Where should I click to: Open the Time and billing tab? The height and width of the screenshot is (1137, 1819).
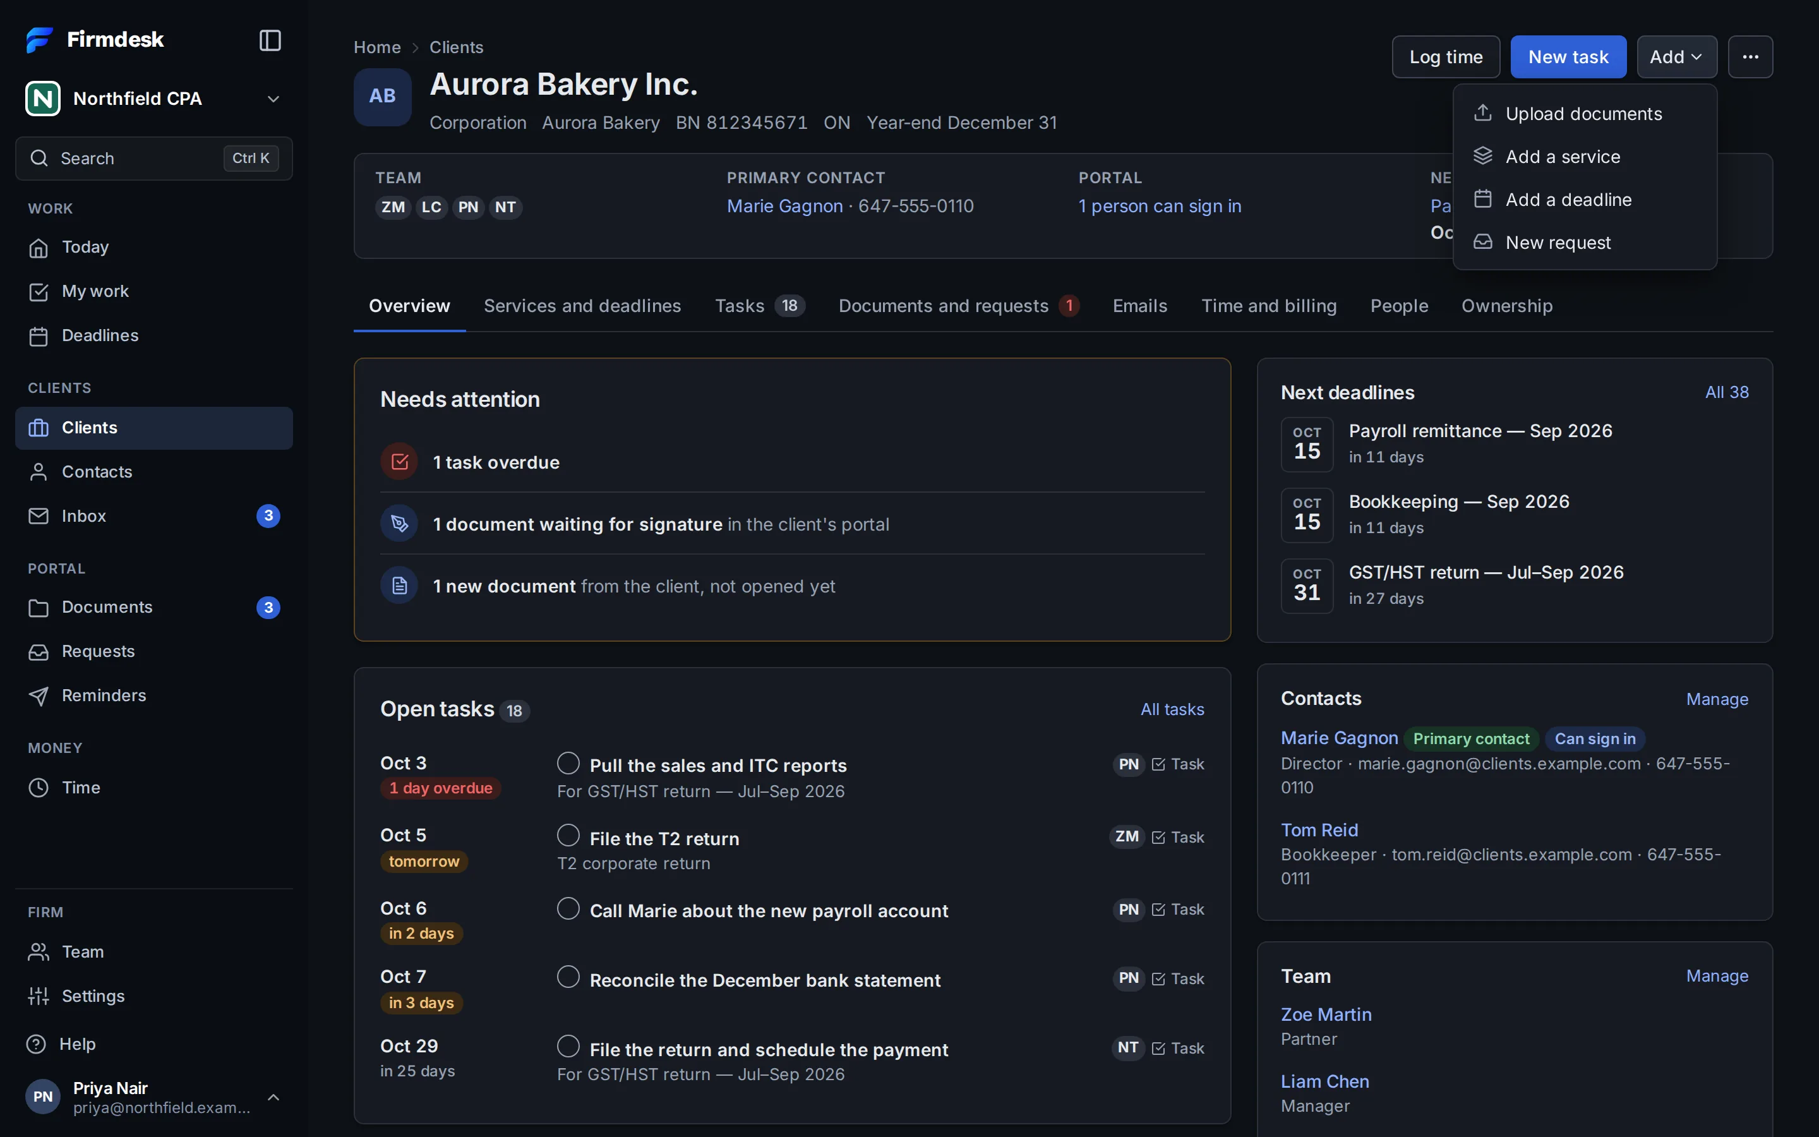[x=1269, y=306]
